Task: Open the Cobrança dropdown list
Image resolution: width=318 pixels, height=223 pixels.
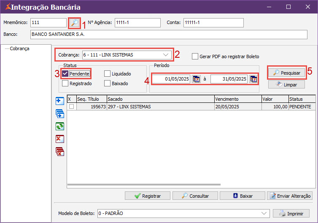Action: [166, 55]
